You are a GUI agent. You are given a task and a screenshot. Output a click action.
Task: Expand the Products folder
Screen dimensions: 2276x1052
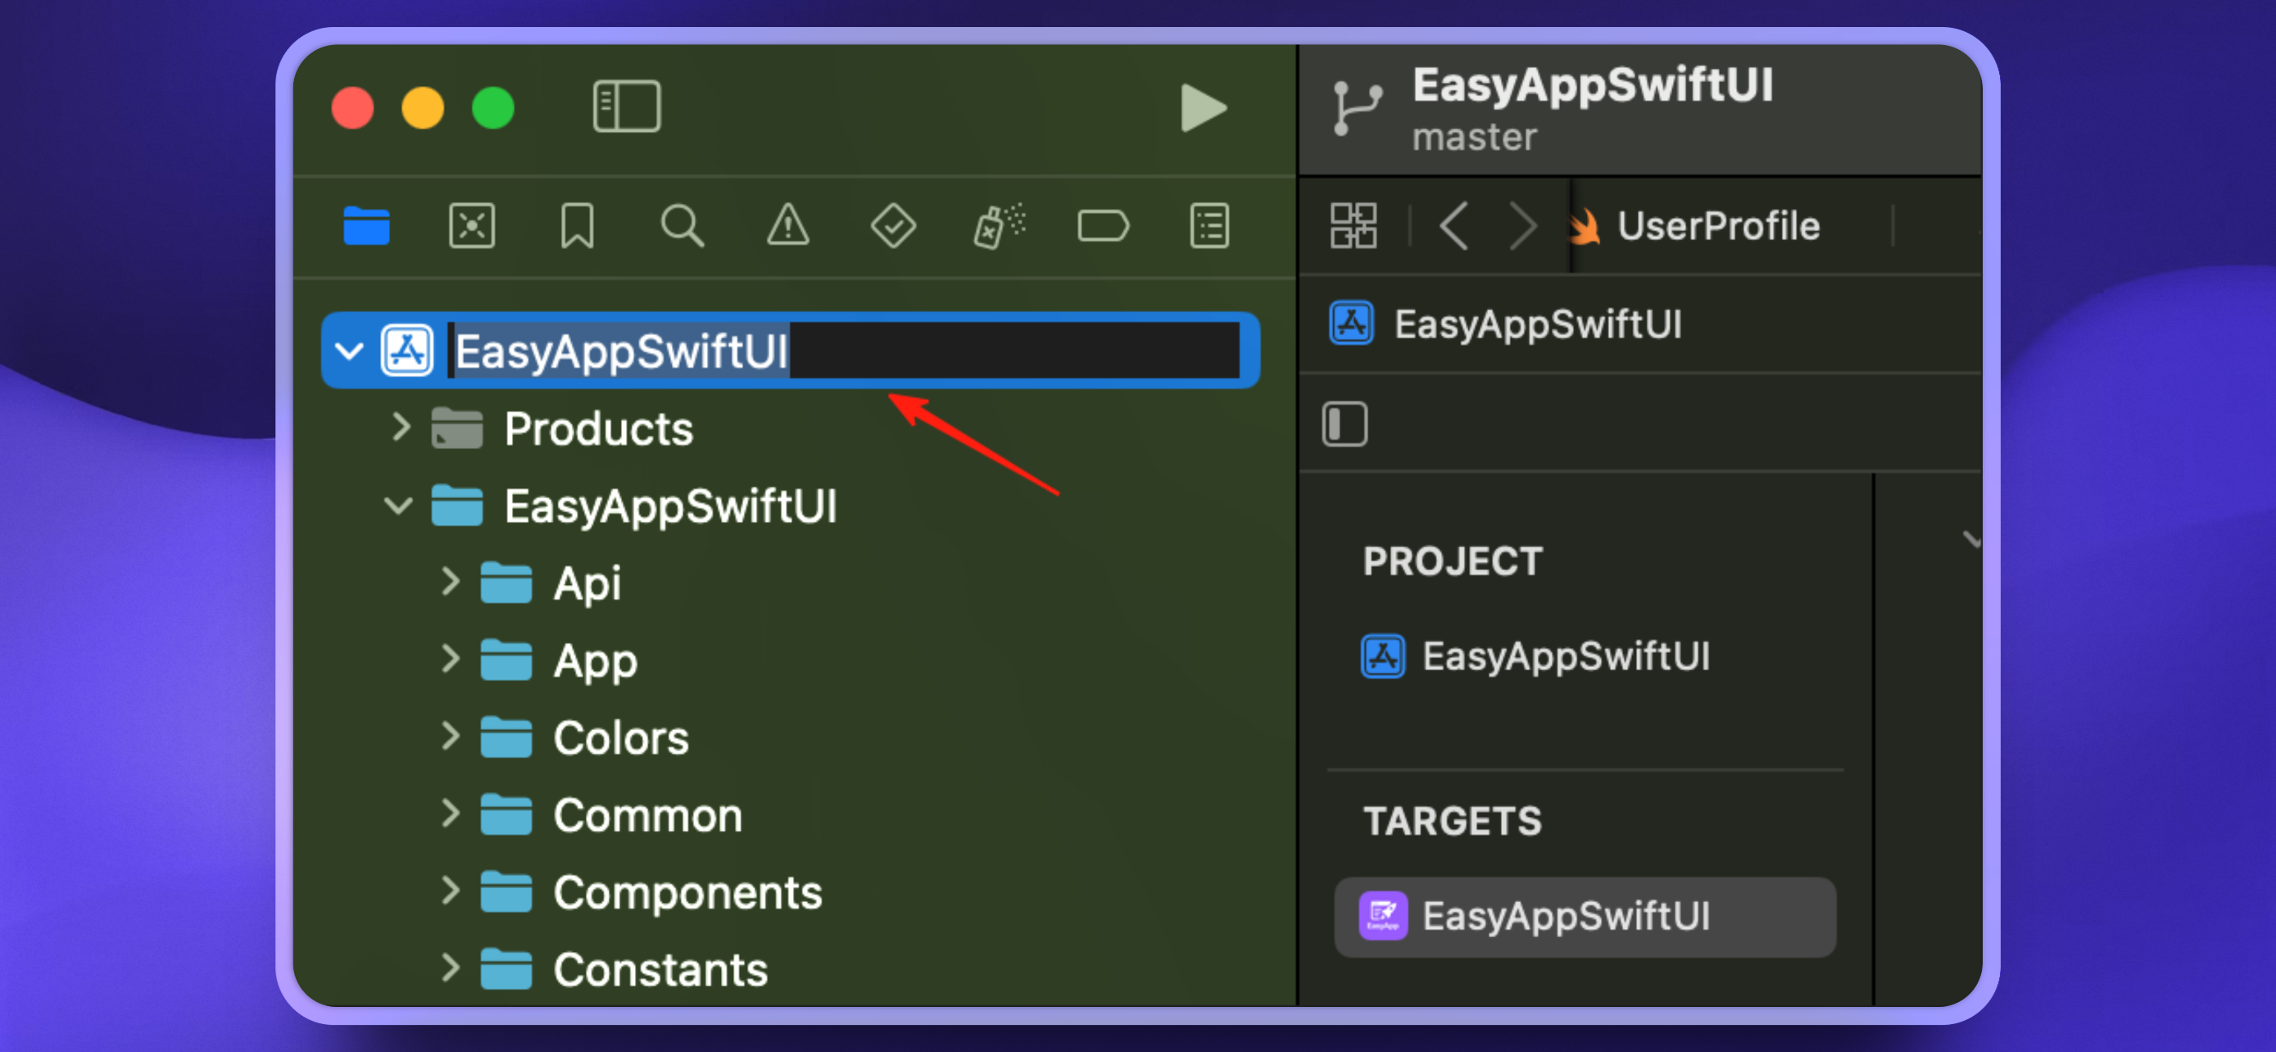point(401,428)
